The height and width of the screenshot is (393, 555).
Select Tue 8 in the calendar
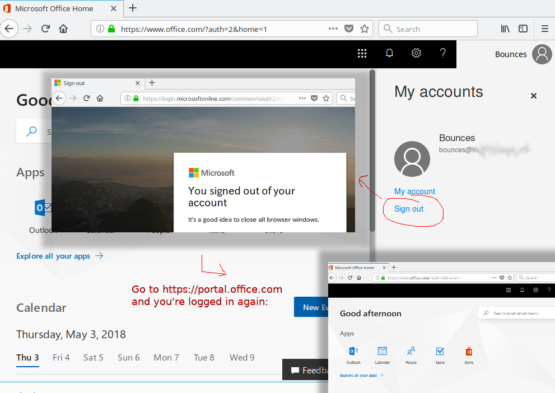click(x=204, y=358)
